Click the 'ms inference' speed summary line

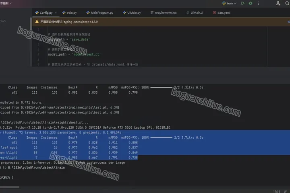coord(62,162)
